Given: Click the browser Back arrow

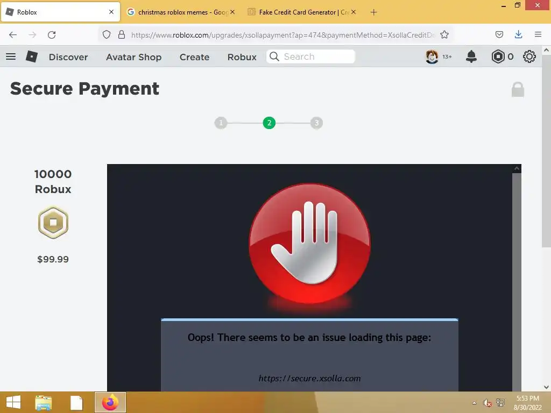Looking at the screenshot, I should click(x=13, y=35).
